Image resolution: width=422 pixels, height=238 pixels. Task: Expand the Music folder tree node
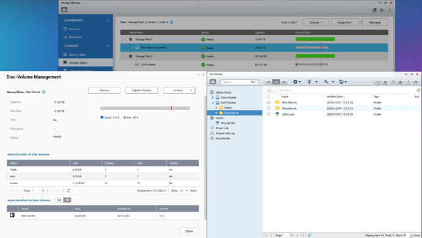(x=217, y=108)
